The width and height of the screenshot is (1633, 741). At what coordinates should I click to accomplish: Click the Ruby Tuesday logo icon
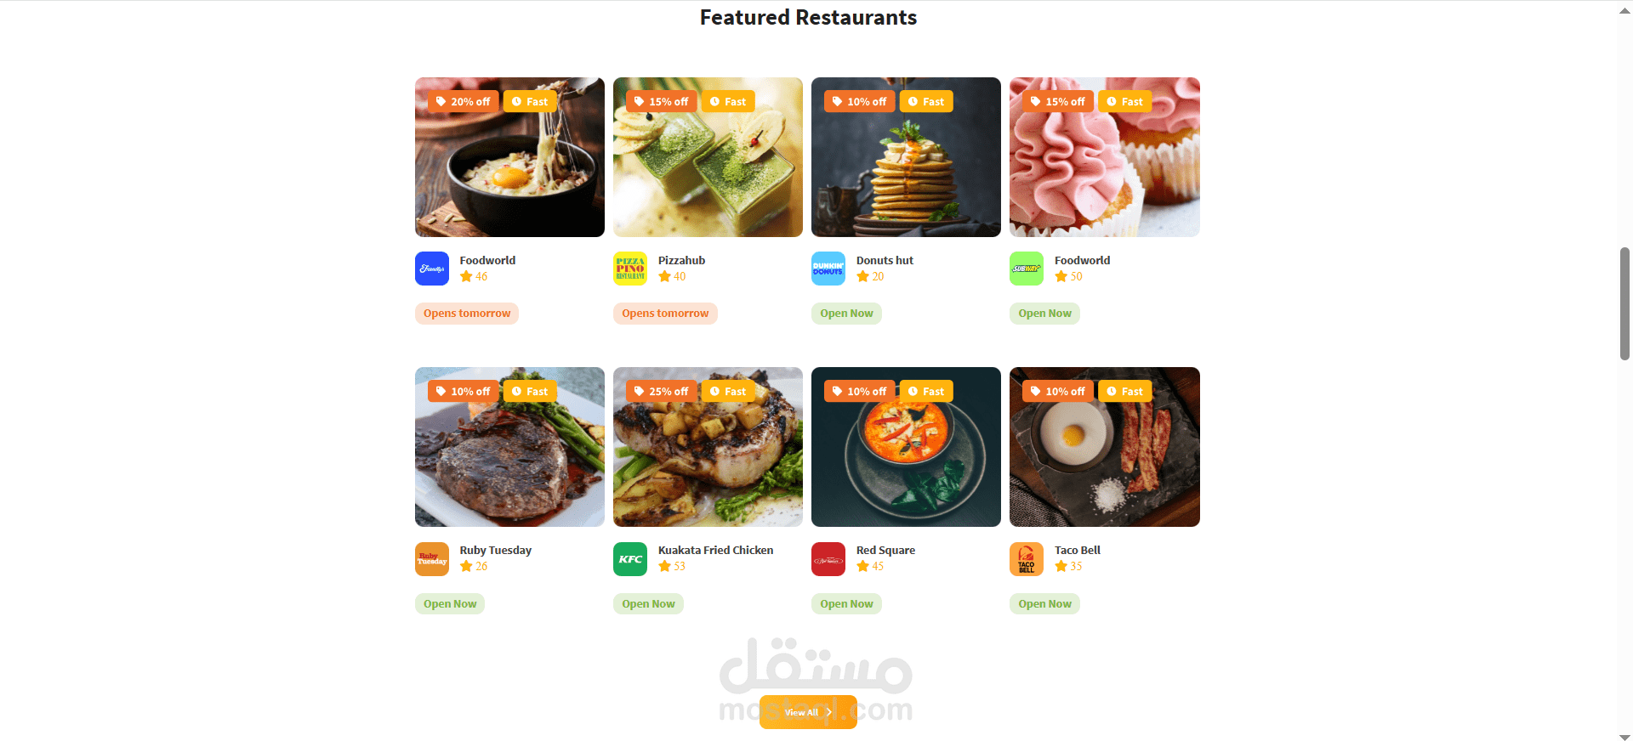tap(432, 559)
